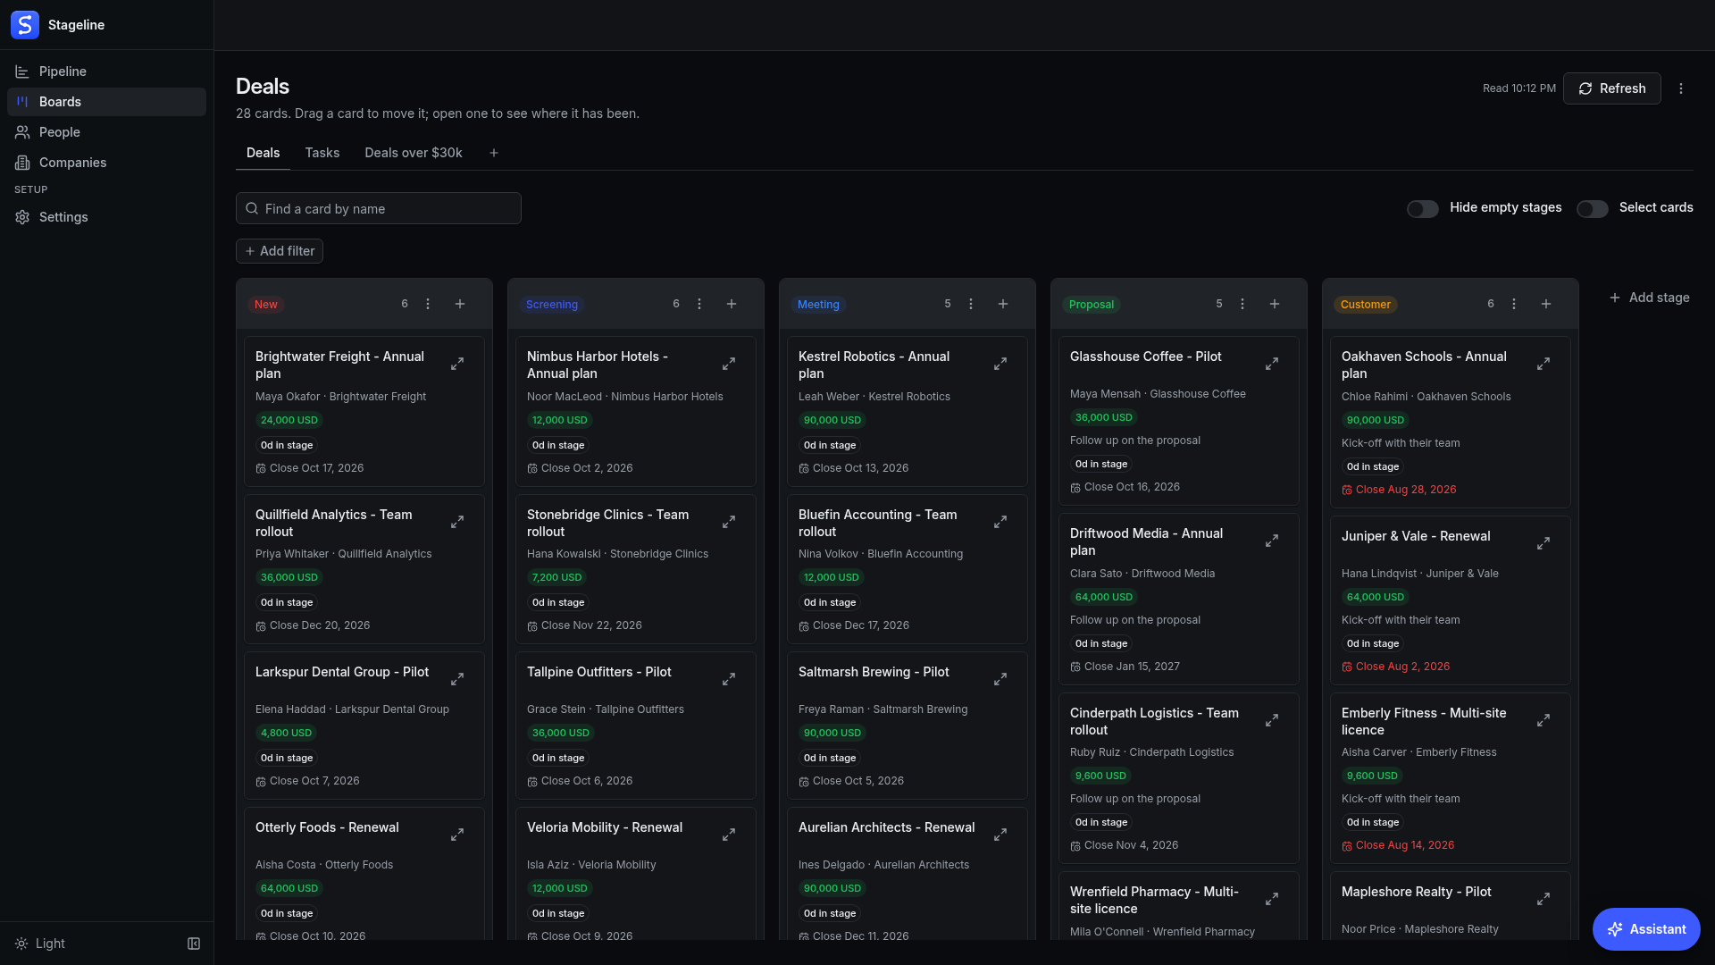Open the Assistant
This screenshot has height=965, width=1715.
click(1646, 929)
